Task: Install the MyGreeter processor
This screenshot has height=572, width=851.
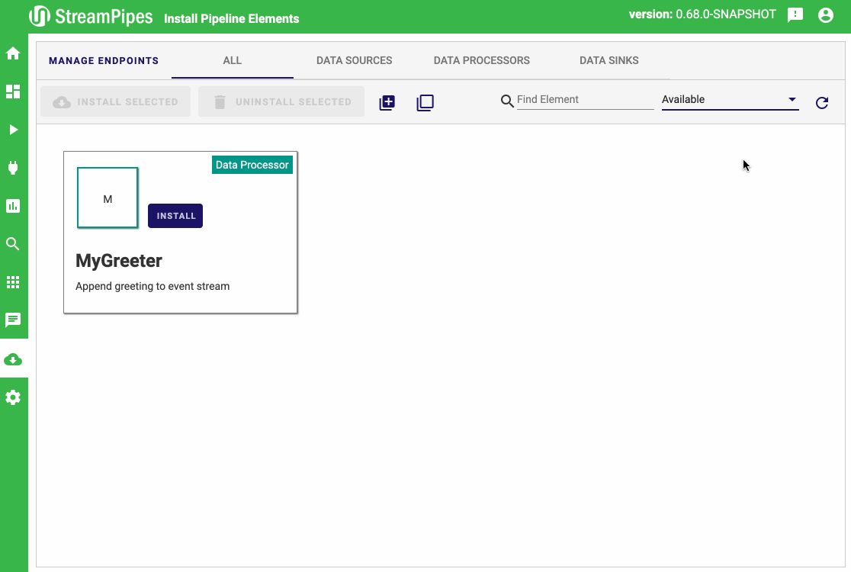Action: point(175,216)
